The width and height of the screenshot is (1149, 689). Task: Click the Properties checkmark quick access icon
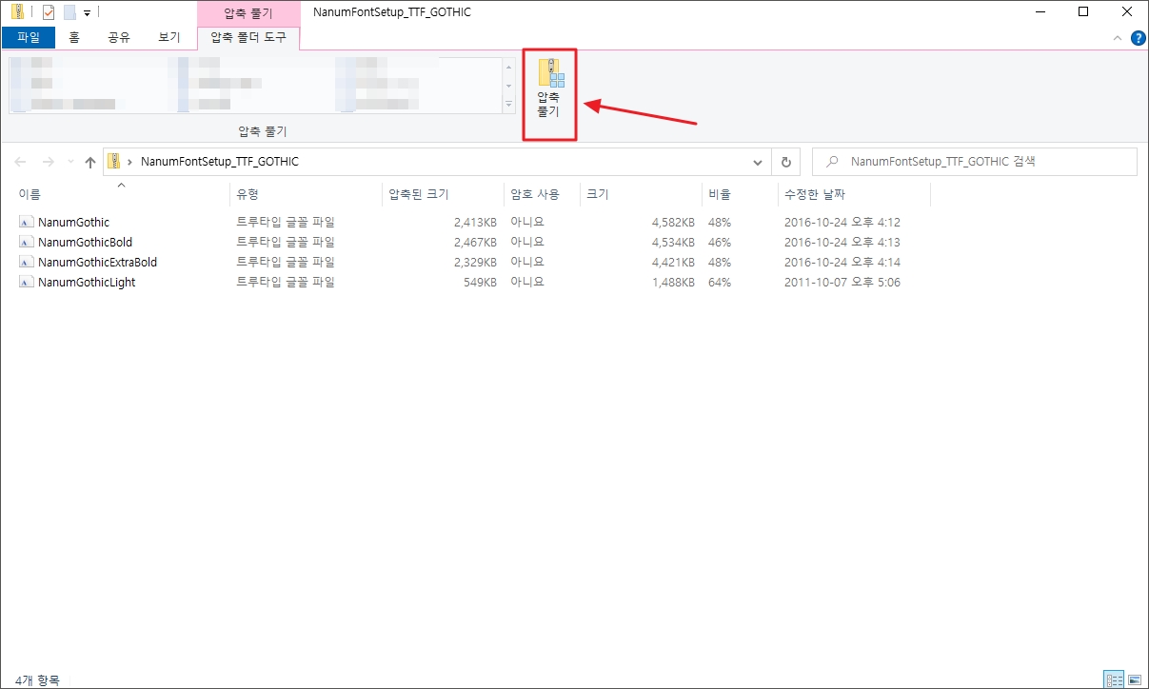pyautogui.click(x=49, y=12)
